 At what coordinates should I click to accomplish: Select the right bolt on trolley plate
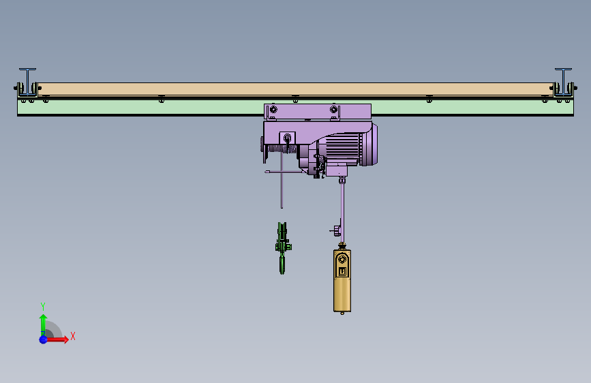click(x=333, y=109)
